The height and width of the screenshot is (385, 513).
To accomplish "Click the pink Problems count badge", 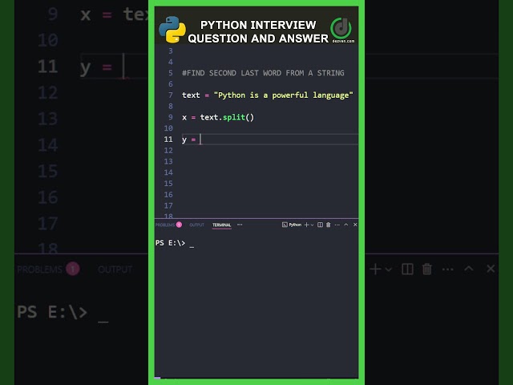I will tap(179, 225).
